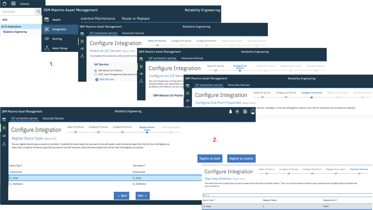Screen dimensions: 373x210
Task: Click Health sidebar icon in Step 1 window
Action: pyautogui.click(x=82, y=34)
